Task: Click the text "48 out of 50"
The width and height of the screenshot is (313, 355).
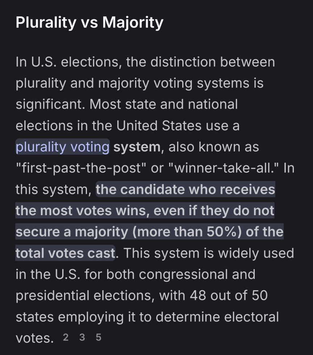Action: point(229,296)
